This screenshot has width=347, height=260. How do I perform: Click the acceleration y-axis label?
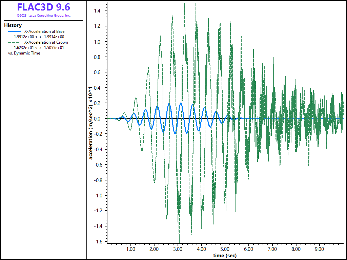pos(91,123)
